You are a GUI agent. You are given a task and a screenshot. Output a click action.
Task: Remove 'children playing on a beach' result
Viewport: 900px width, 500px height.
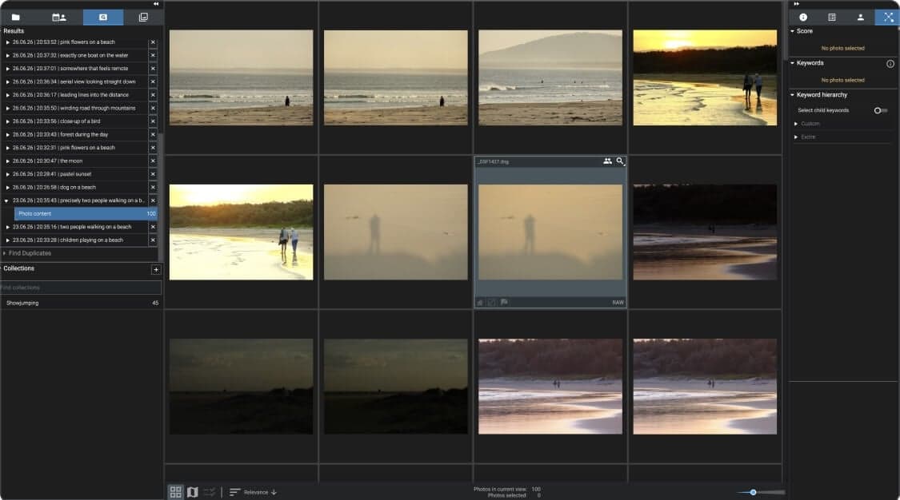click(x=153, y=240)
